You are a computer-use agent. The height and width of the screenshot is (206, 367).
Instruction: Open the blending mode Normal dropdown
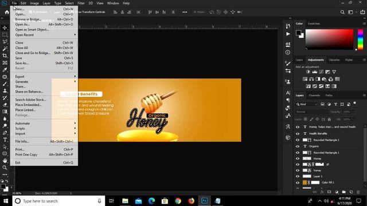(x=311, y=112)
